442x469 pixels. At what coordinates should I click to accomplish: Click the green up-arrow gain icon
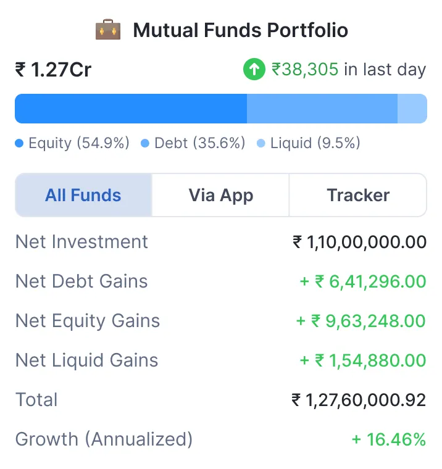pos(254,70)
